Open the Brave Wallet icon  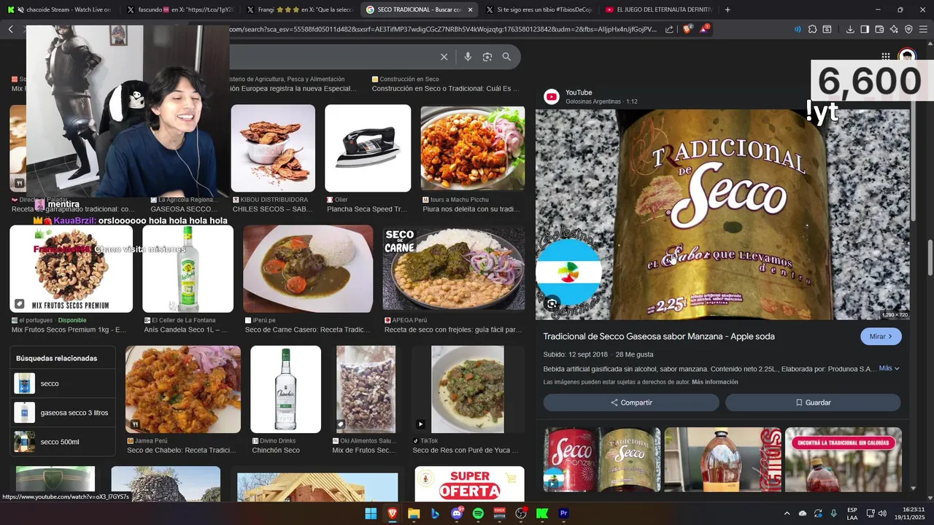point(879,29)
